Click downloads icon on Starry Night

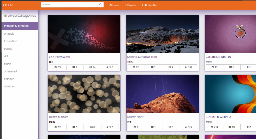click(x=170, y=127)
